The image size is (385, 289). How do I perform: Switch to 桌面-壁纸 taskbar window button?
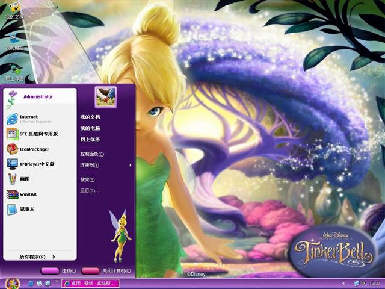click(x=90, y=284)
